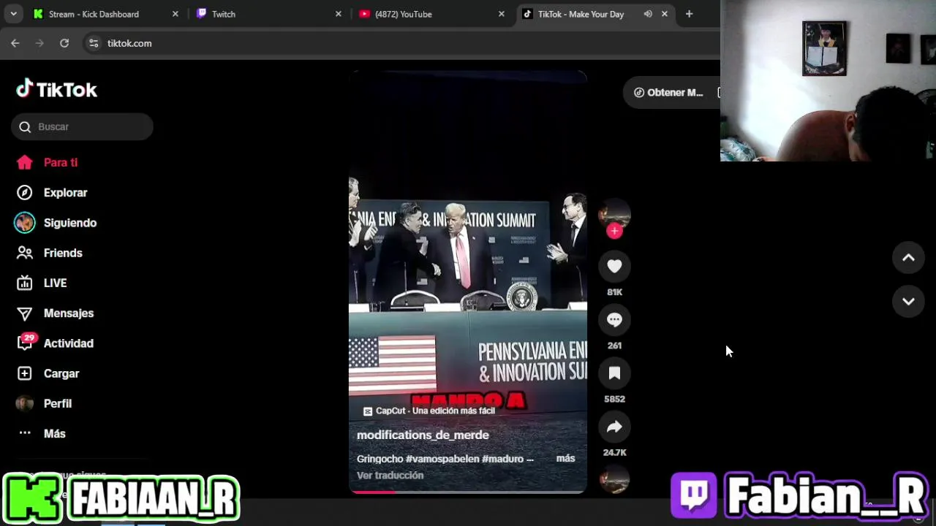Click the site information icon
936x526 pixels.
[94, 43]
